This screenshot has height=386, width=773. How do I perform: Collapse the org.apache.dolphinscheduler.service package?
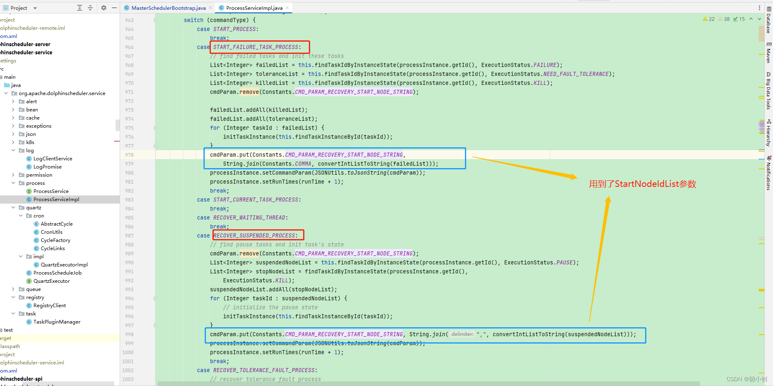click(x=6, y=93)
